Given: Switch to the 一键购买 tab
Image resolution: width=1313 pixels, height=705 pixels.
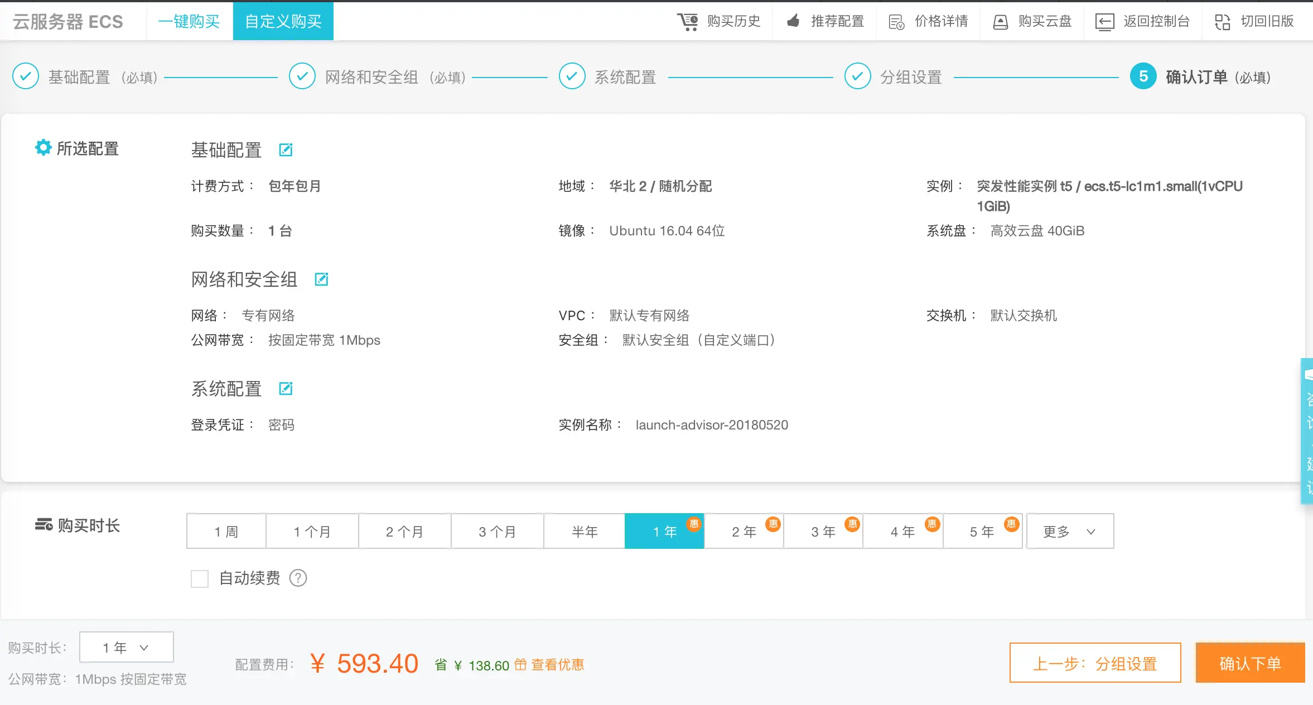Looking at the screenshot, I should click(189, 21).
